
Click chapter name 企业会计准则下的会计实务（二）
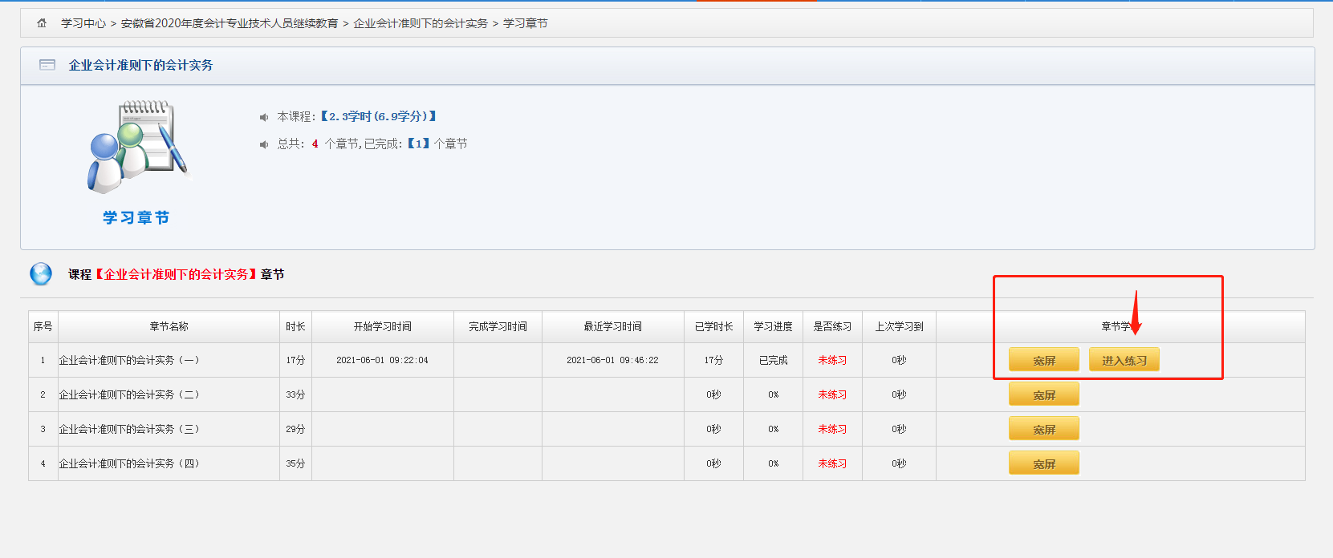(x=129, y=394)
